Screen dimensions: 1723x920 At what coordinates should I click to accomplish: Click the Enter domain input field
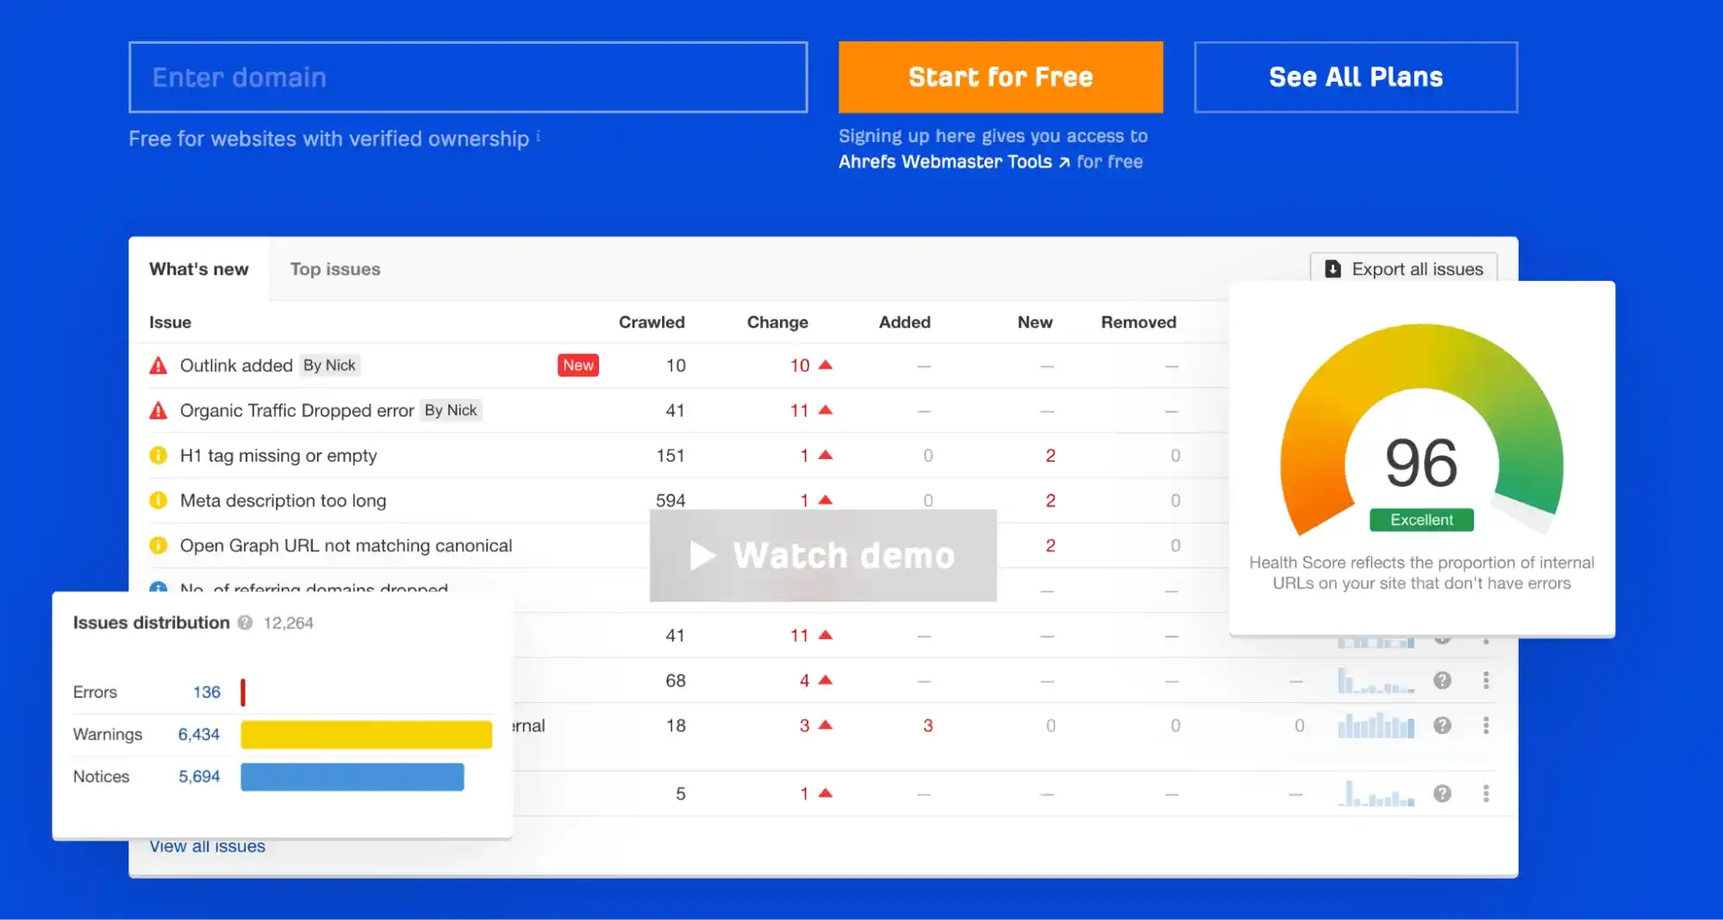468,77
